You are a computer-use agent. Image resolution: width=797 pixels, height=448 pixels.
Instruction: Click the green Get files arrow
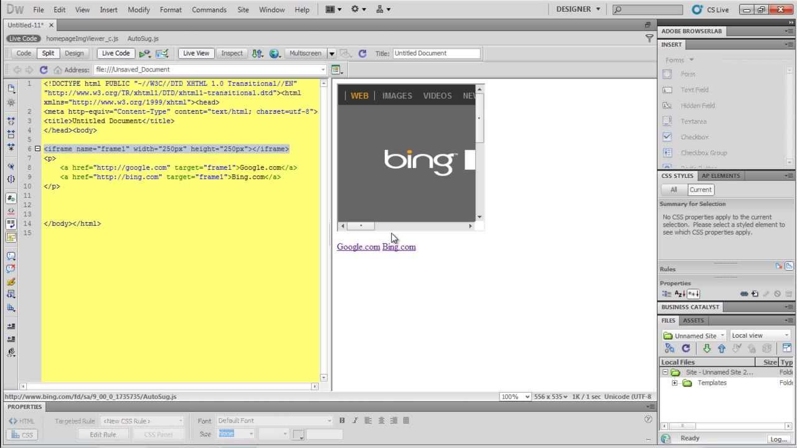coord(707,349)
